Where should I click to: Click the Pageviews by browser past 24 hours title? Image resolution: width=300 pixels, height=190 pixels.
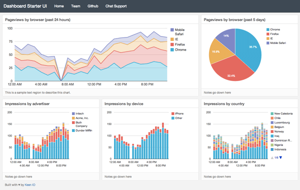pos(37,19)
